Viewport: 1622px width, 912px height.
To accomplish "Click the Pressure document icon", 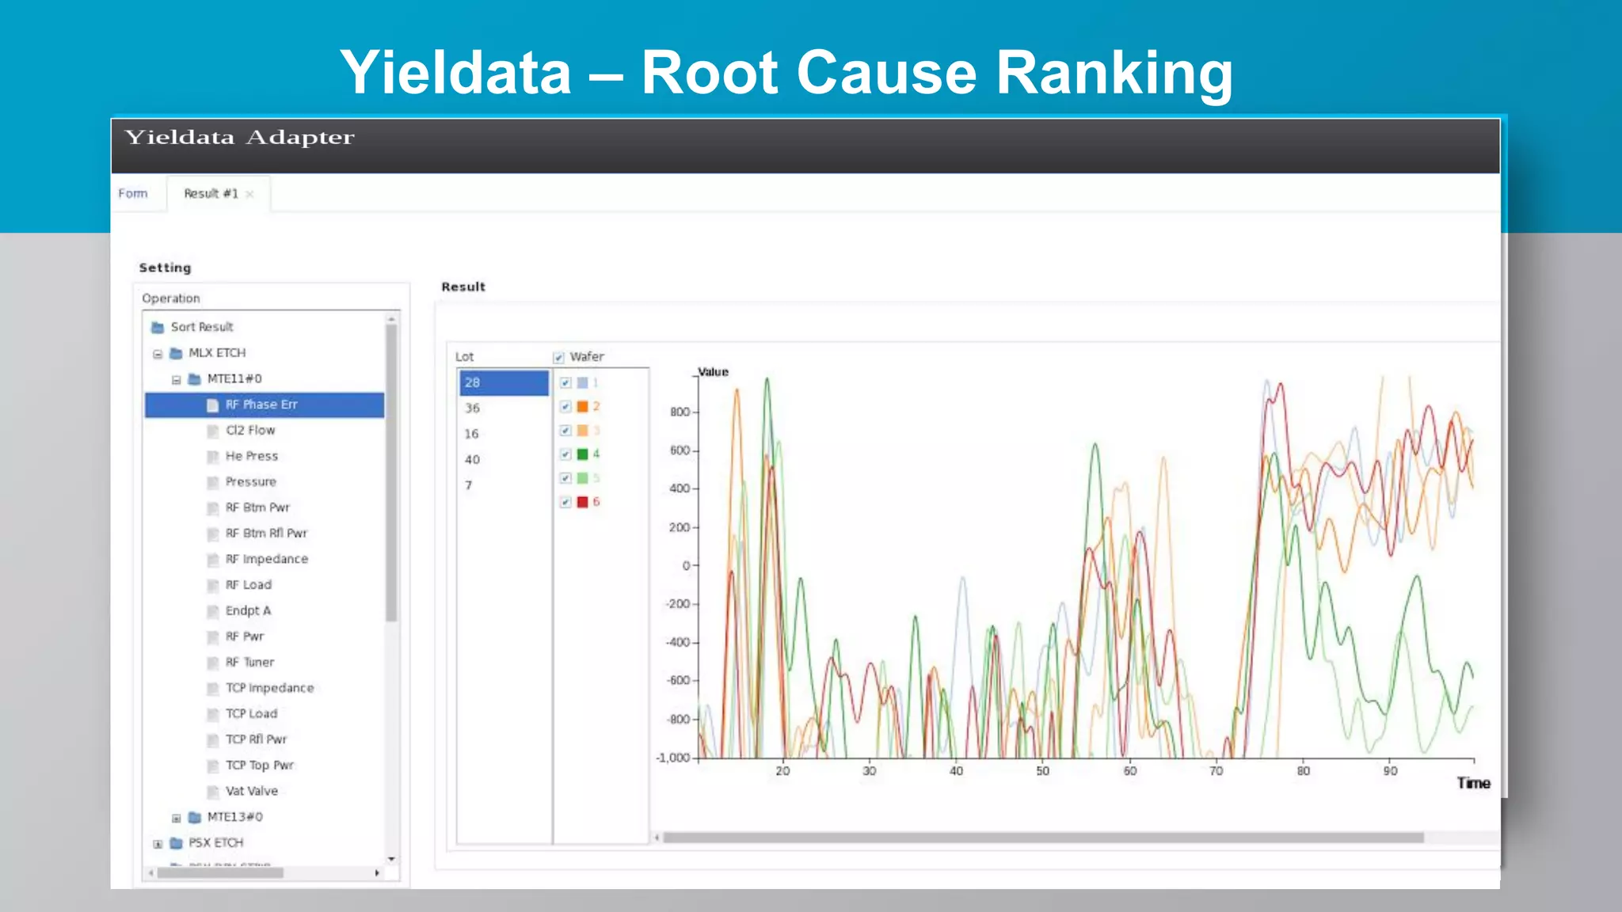I will pyautogui.click(x=212, y=482).
